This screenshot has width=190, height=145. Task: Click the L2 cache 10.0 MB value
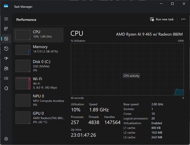tap(157, 132)
